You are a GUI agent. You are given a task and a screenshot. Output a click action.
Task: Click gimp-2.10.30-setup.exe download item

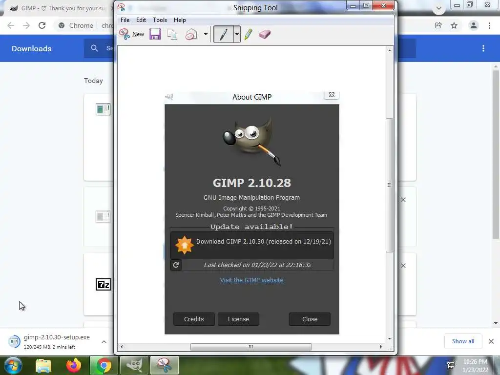[x=51, y=341]
